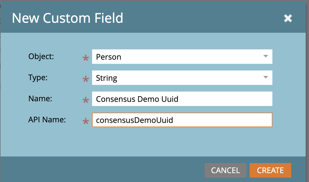Click the blank dialog area below API Name
This screenshot has width=309, height=182.
tap(153, 141)
